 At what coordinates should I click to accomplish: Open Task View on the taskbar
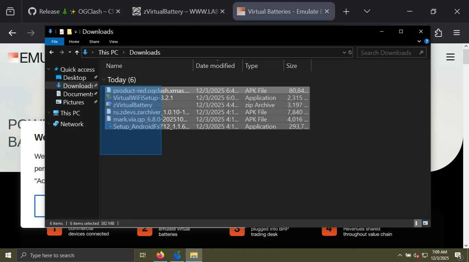pos(143,255)
